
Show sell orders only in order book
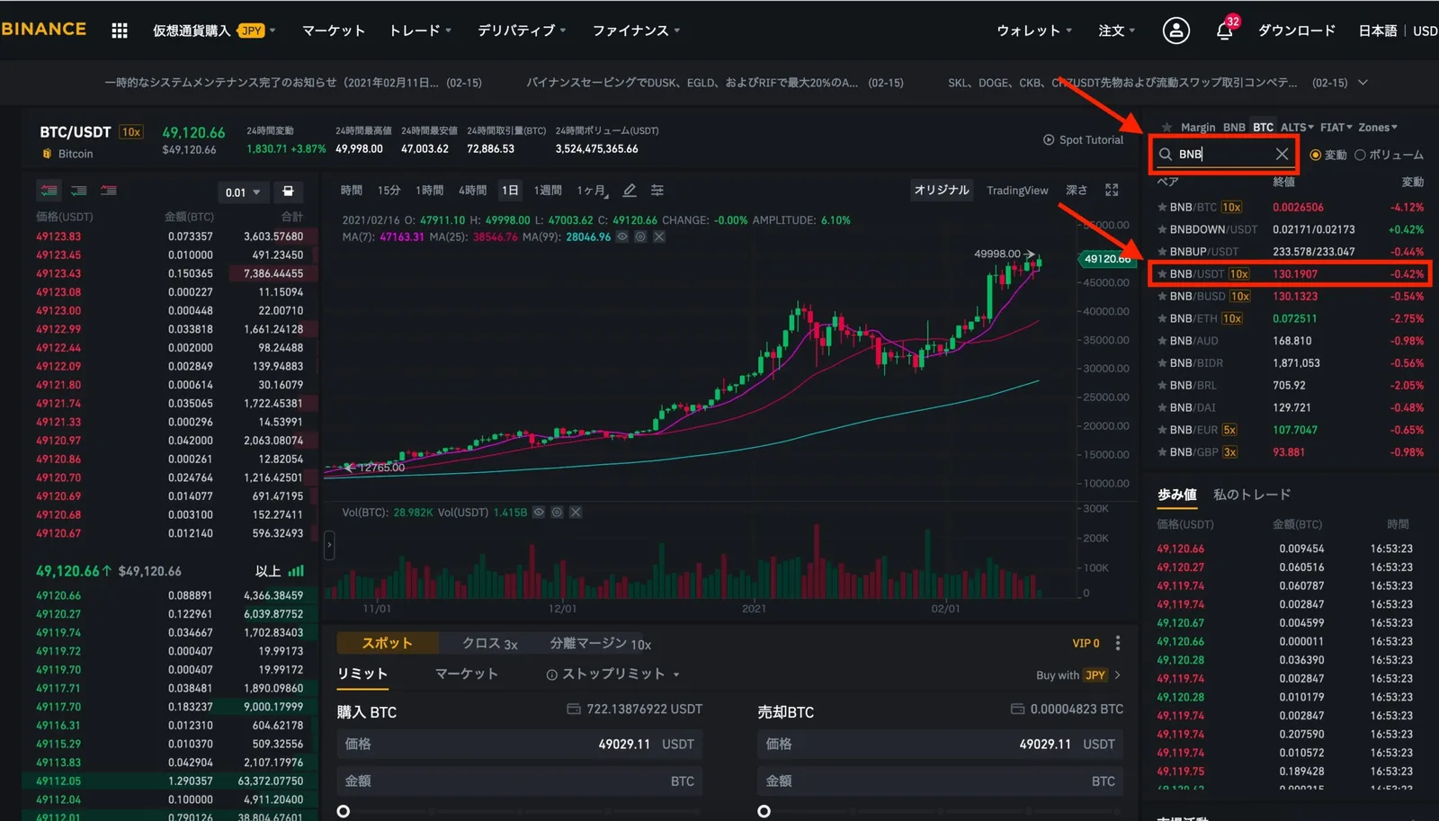click(109, 191)
